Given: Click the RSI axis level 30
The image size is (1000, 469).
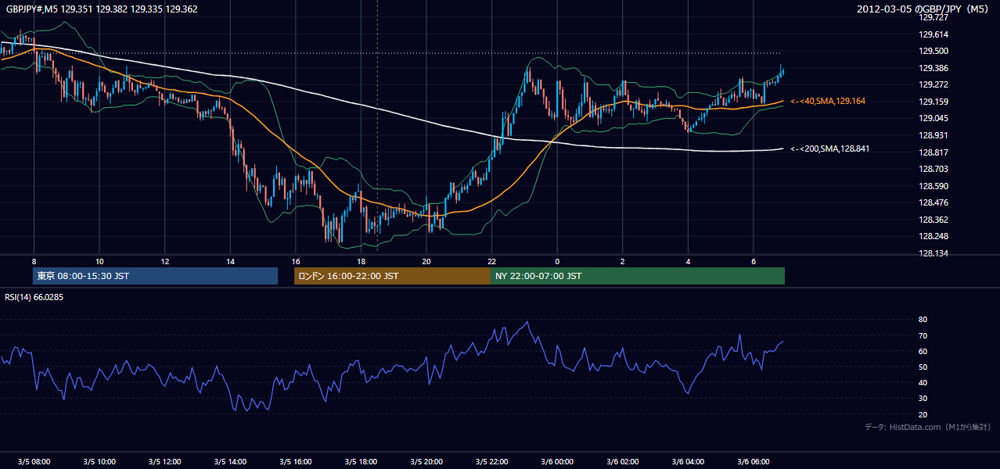Looking at the screenshot, I should pos(923,399).
